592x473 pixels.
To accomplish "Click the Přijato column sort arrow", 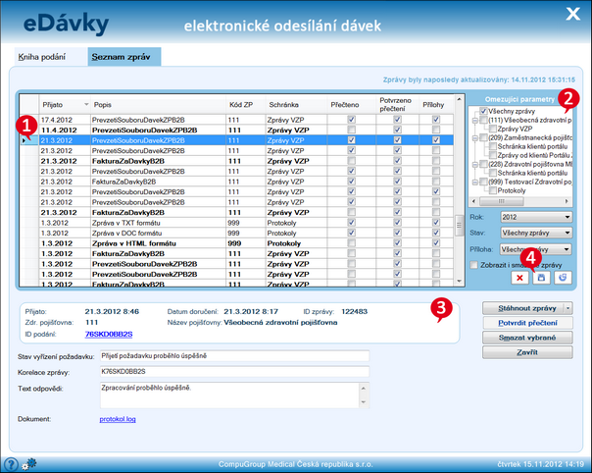I will click(x=86, y=104).
